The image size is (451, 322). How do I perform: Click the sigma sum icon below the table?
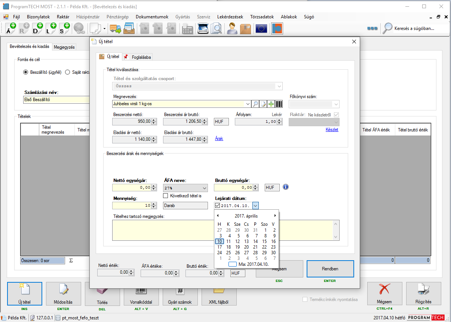coord(71,260)
